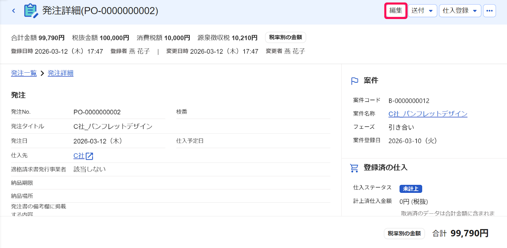507x248 pixels.
Task: Expand the 仕入登録 dropdown
Action: click(460, 11)
